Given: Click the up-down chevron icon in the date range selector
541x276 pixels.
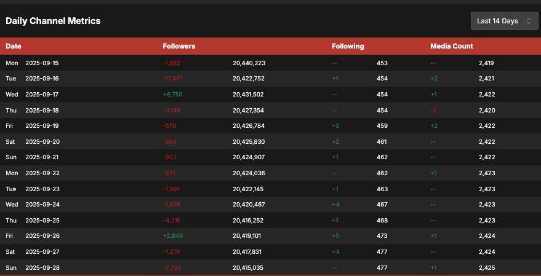Looking at the screenshot, I should coord(528,21).
